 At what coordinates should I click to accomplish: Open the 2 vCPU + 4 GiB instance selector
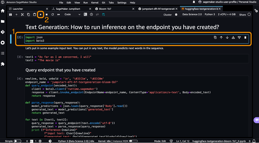[227, 14]
